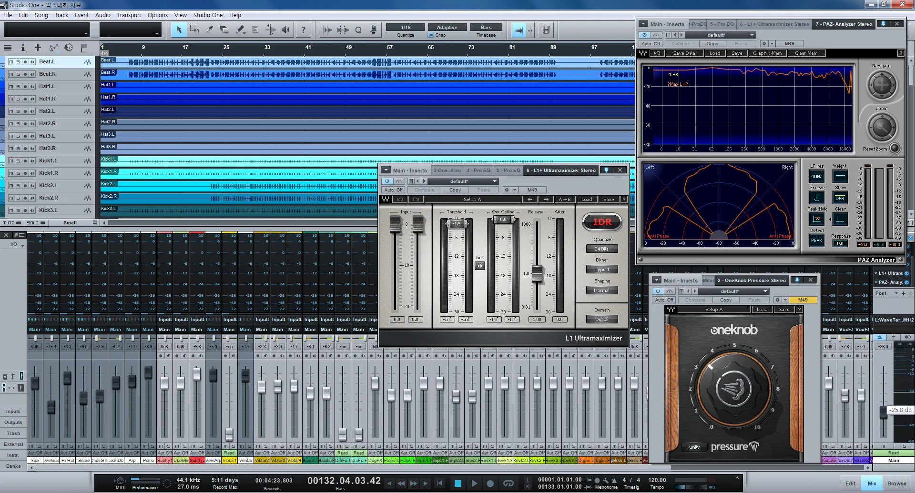This screenshot has width=915, height=493.
Task: Click PAZ Analyzer Clear icon
Action: 840,219
